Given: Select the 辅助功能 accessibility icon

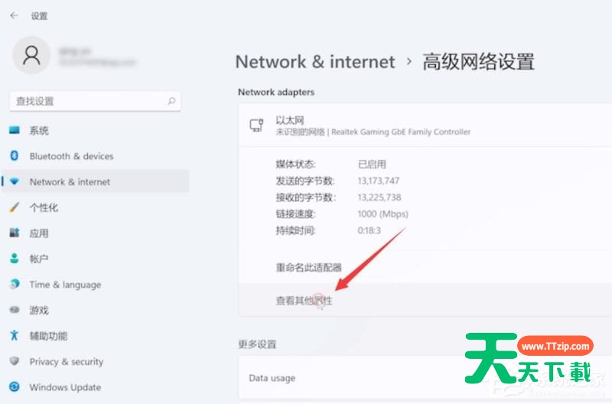Looking at the screenshot, I should coord(15,335).
